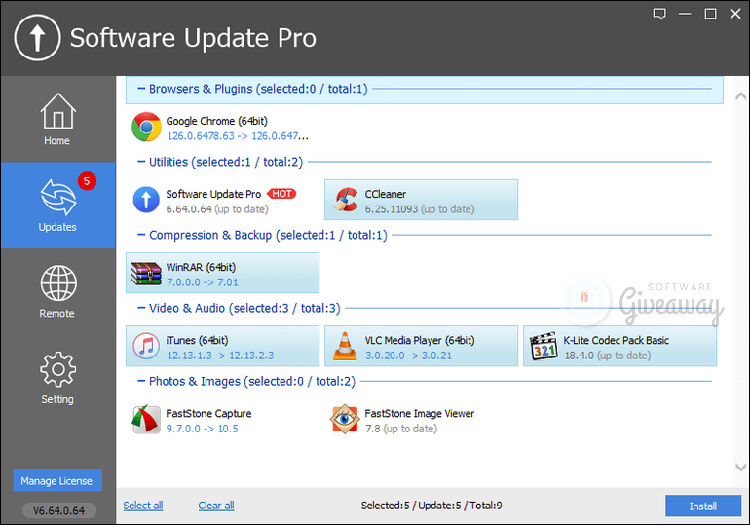Click the Remote label in sidebar
Viewport: 750px width, 525px height.
pos(56,314)
